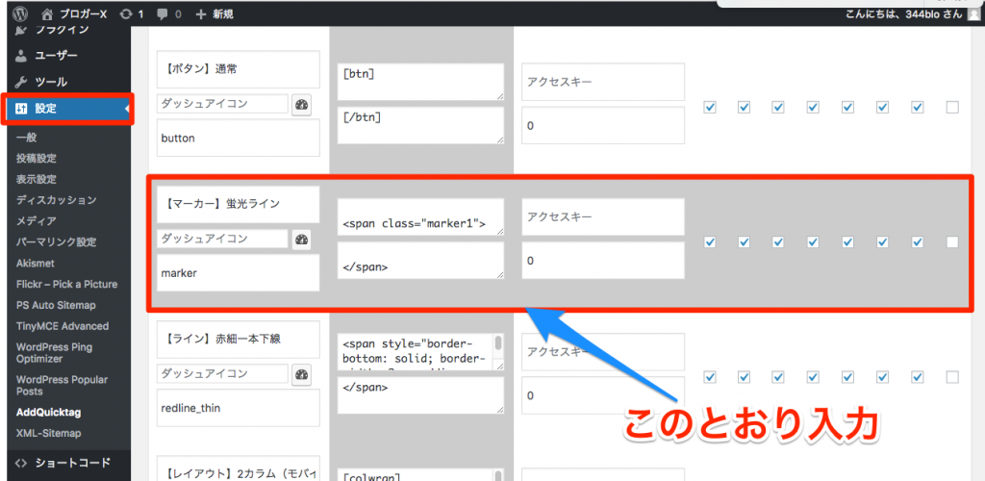This screenshot has height=481, width=985.
Task: Open AddQuicktag settings page
Action: (49, 413)
